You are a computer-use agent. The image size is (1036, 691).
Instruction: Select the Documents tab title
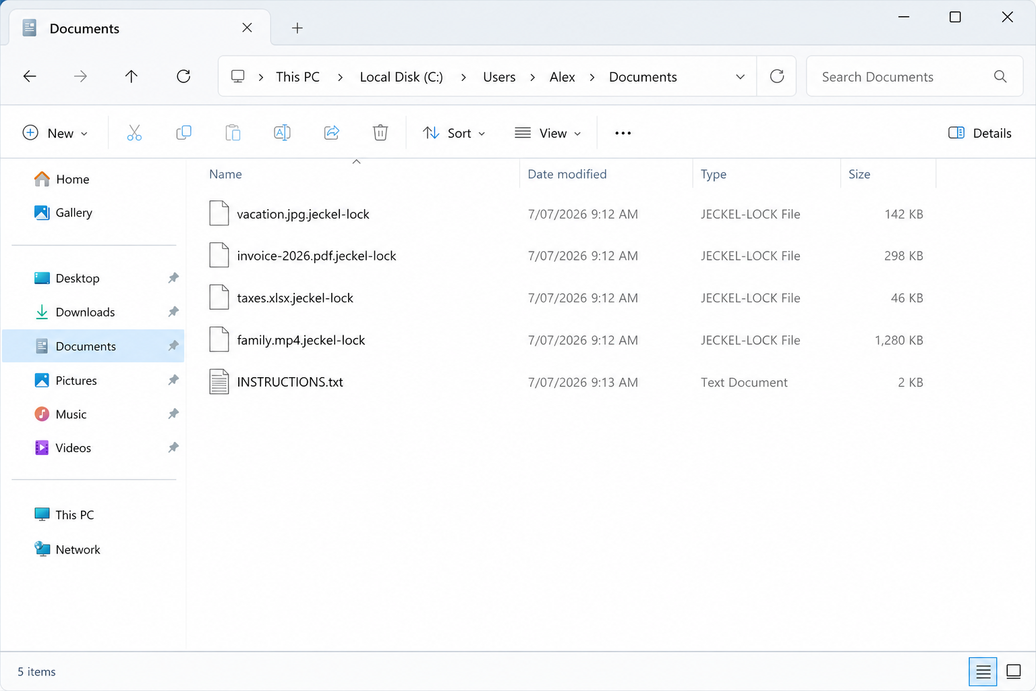pos(84,28)
